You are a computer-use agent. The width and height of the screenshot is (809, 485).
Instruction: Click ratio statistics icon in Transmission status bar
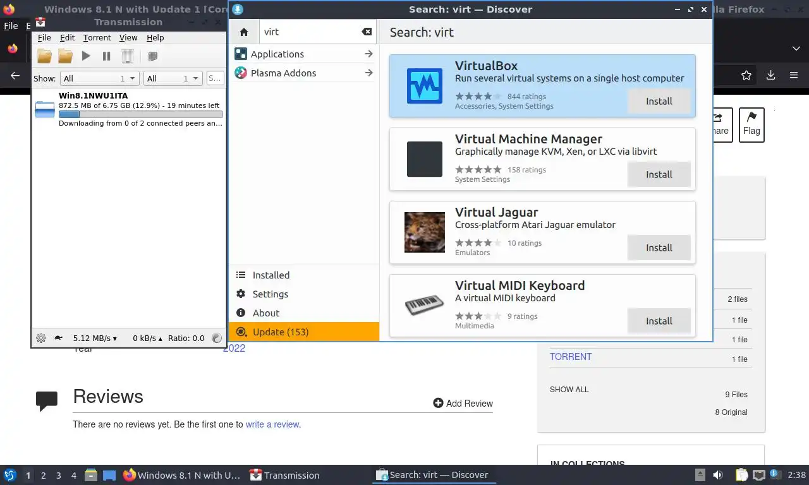(217, 338)
